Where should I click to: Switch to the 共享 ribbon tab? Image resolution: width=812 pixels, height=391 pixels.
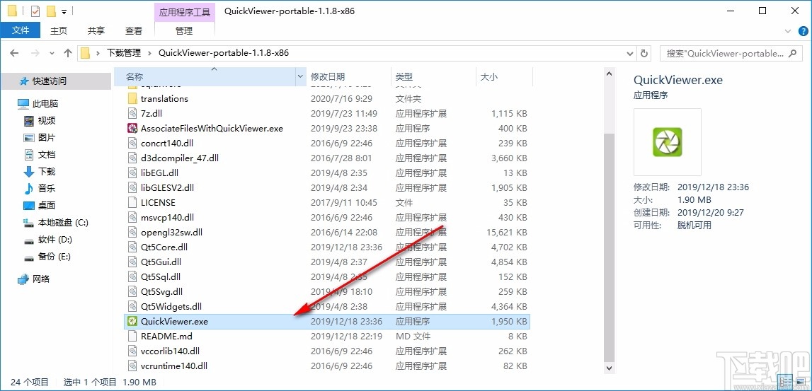(96, 30)
